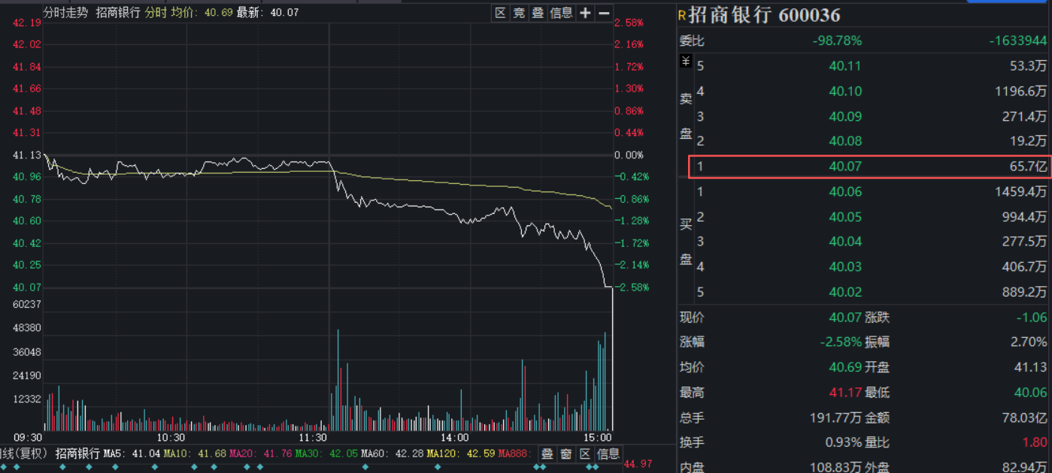Toggle the 叠 overlay button in top toolbar
The image size is (1052, 473).
[538, 13]
